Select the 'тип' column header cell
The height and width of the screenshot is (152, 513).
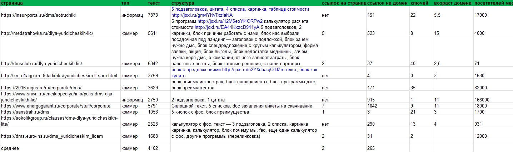(x=134, y=3)
